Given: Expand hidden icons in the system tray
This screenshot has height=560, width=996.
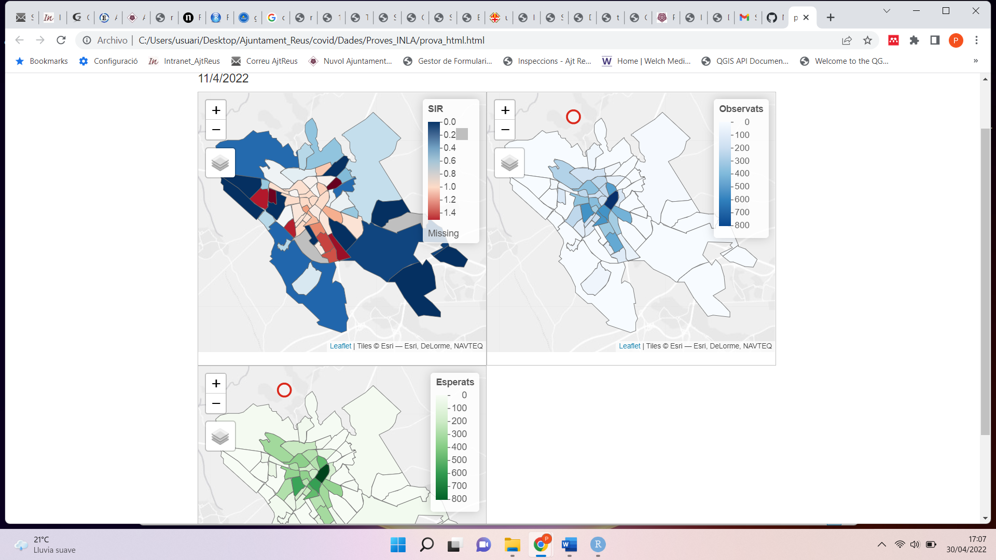Looking at the screenshot, I should click(x=882, y=544).
